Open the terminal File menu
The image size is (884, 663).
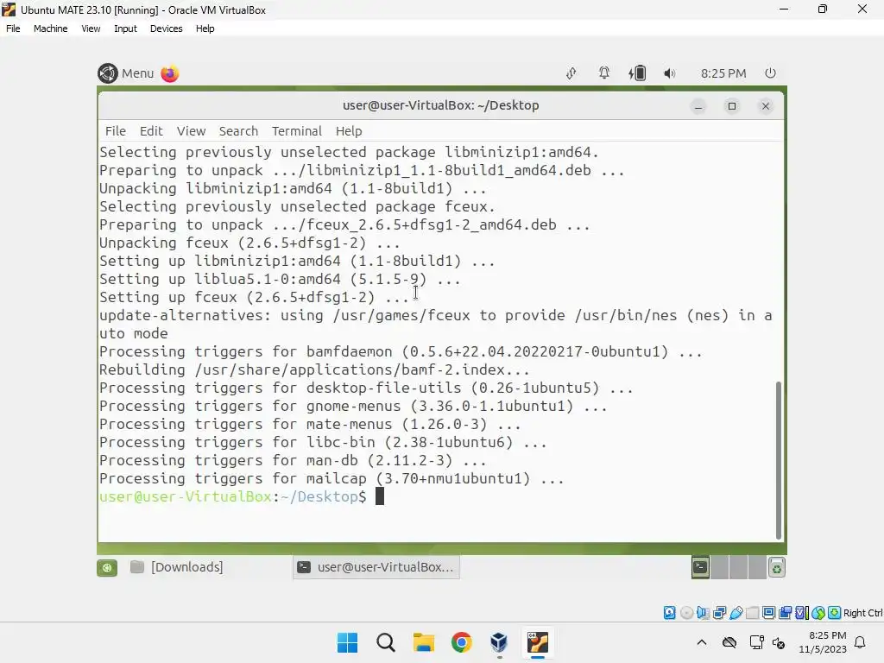tap(116, 131)
